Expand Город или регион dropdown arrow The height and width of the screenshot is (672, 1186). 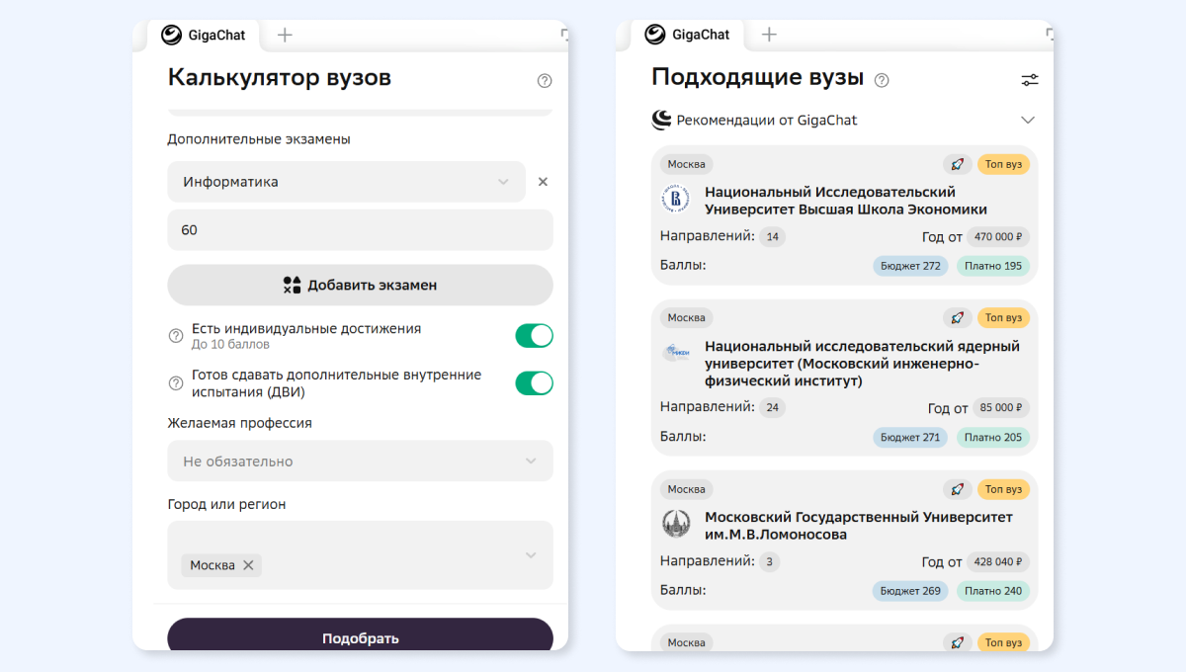(x=531, y=555)
